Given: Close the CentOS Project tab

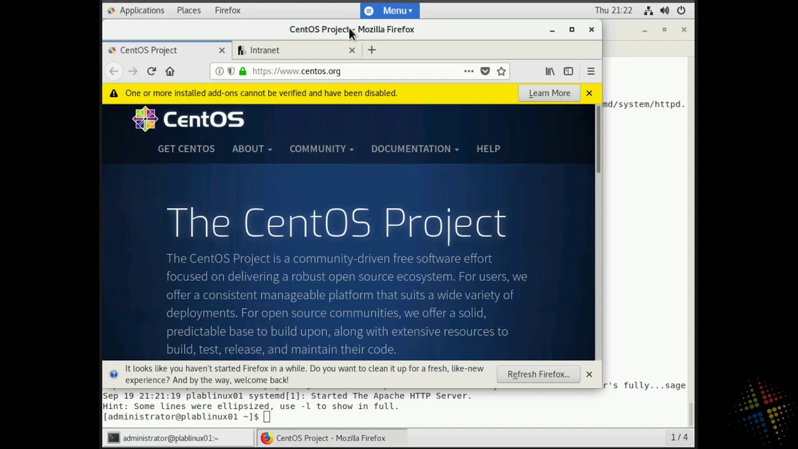Looking at the screenshot, I should tap(221, 50).
